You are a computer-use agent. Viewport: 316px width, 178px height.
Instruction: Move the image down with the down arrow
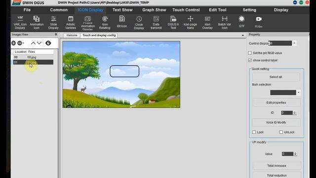pyautogui.click(x=39, y=43)
